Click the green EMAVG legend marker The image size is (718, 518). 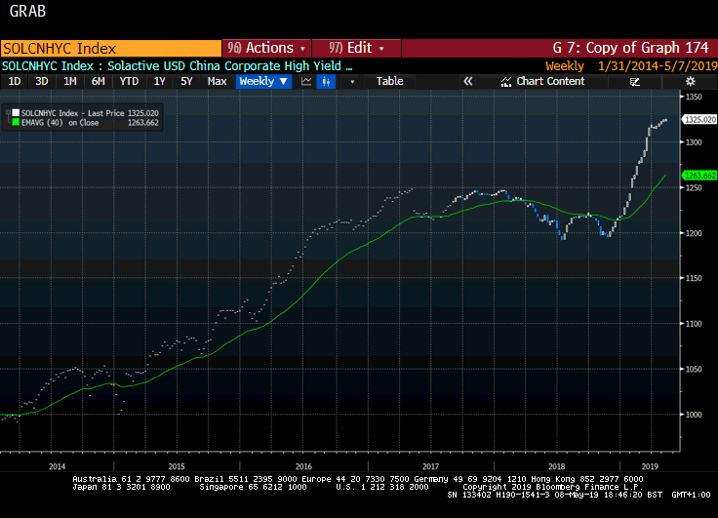tap(14, 123)
